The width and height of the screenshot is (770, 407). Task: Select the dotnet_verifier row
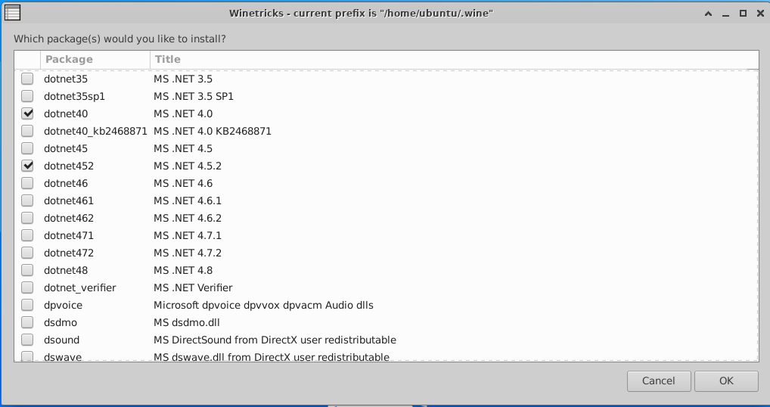click(386, 287)
